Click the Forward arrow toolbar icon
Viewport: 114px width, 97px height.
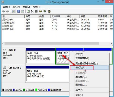(x=7, y=11)
